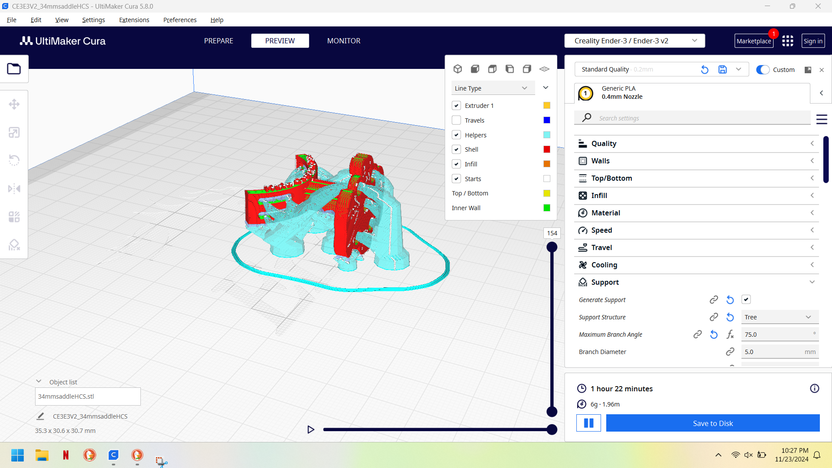Screen dimensions: 832x468
Task: Click the Sign in button
Action: [813, 41]
